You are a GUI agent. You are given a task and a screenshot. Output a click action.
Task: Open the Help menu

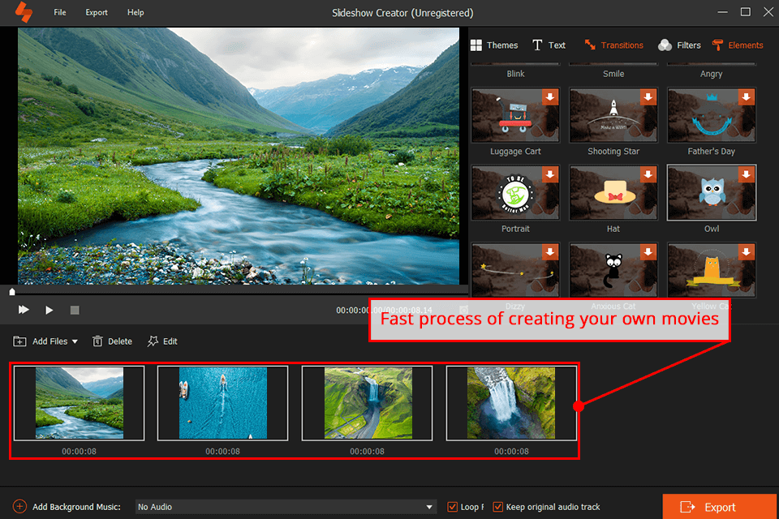coord(136,12)
